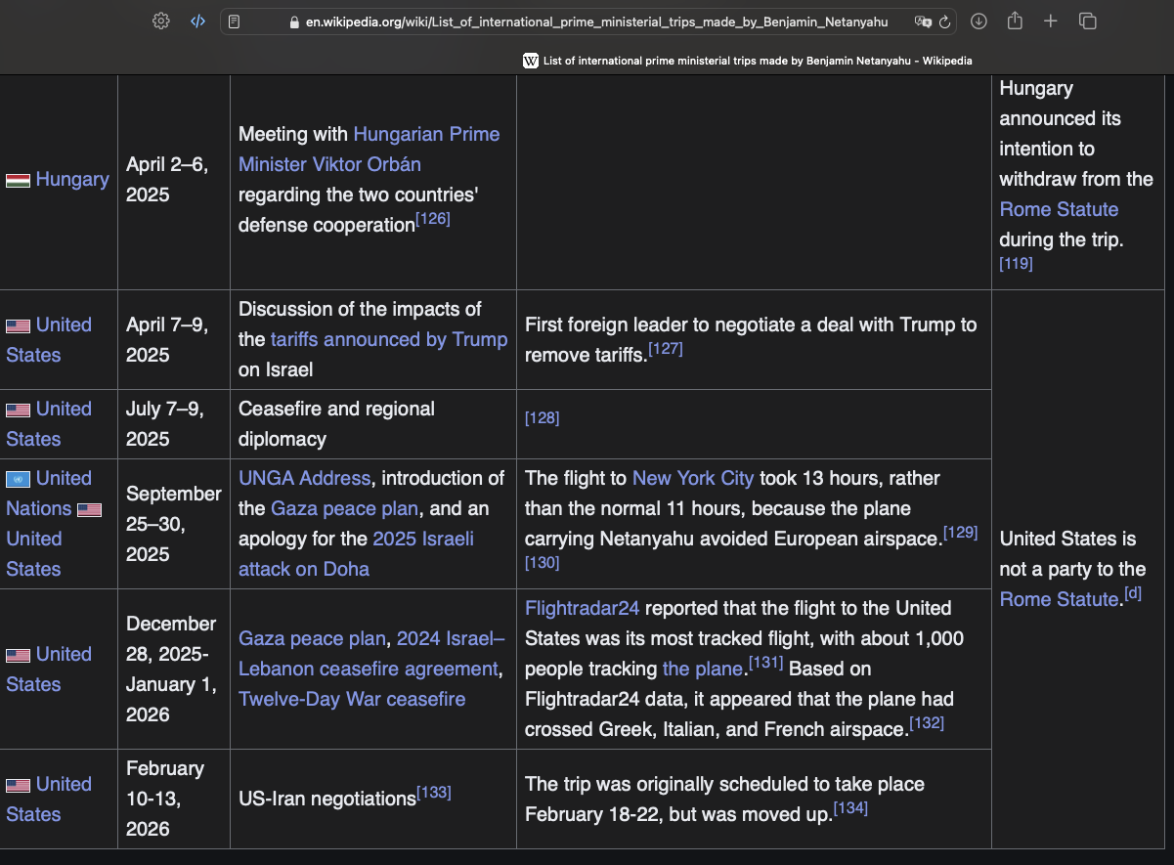Add a new tab with plus icon

point(1051,21)
